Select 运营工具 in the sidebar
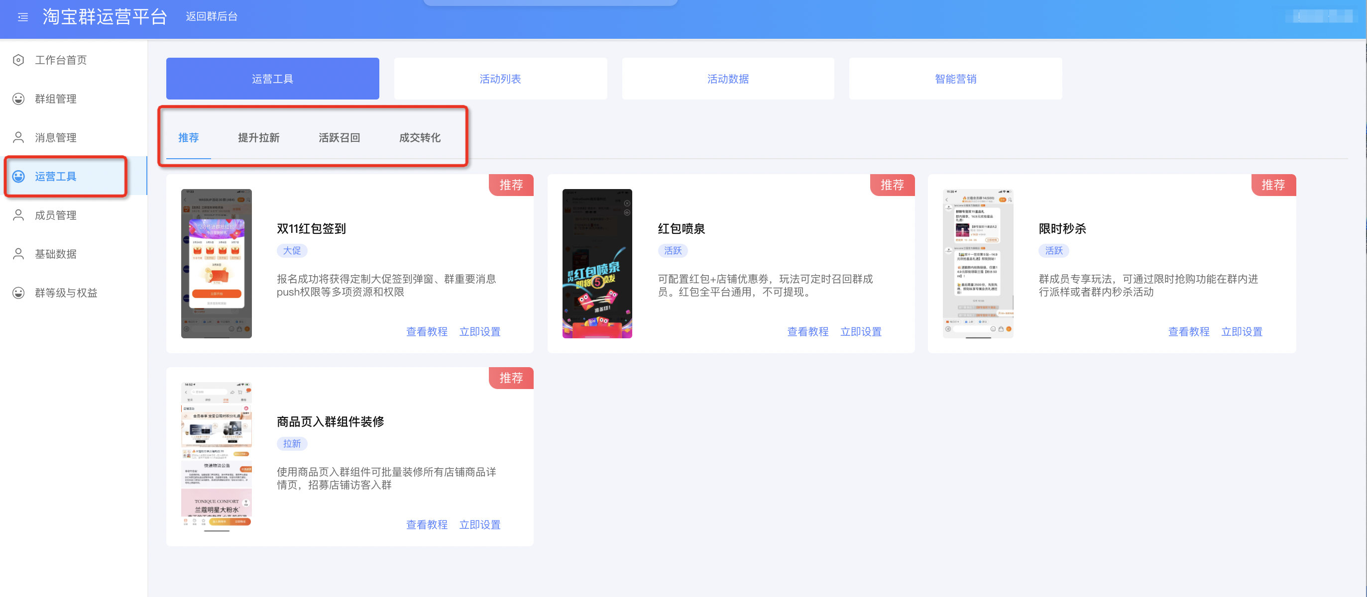This screenshot has height=597, width=1367. (73, 176)
